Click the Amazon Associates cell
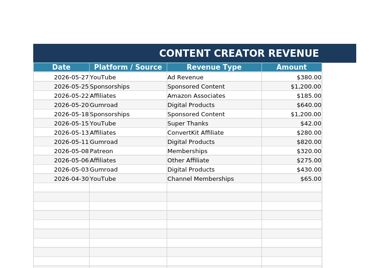This screenshot has height=268, width=377. 214,95
